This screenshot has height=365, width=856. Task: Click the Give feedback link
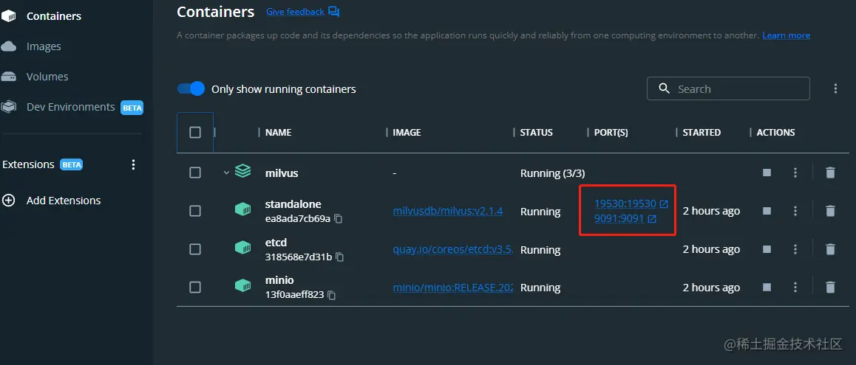click(x=296, y=12)
